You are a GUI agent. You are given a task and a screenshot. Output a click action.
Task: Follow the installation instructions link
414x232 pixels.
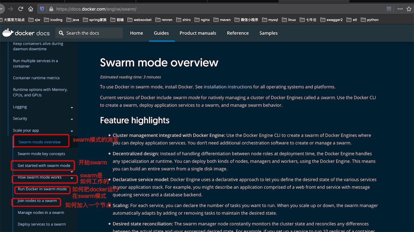coord(228,87)
